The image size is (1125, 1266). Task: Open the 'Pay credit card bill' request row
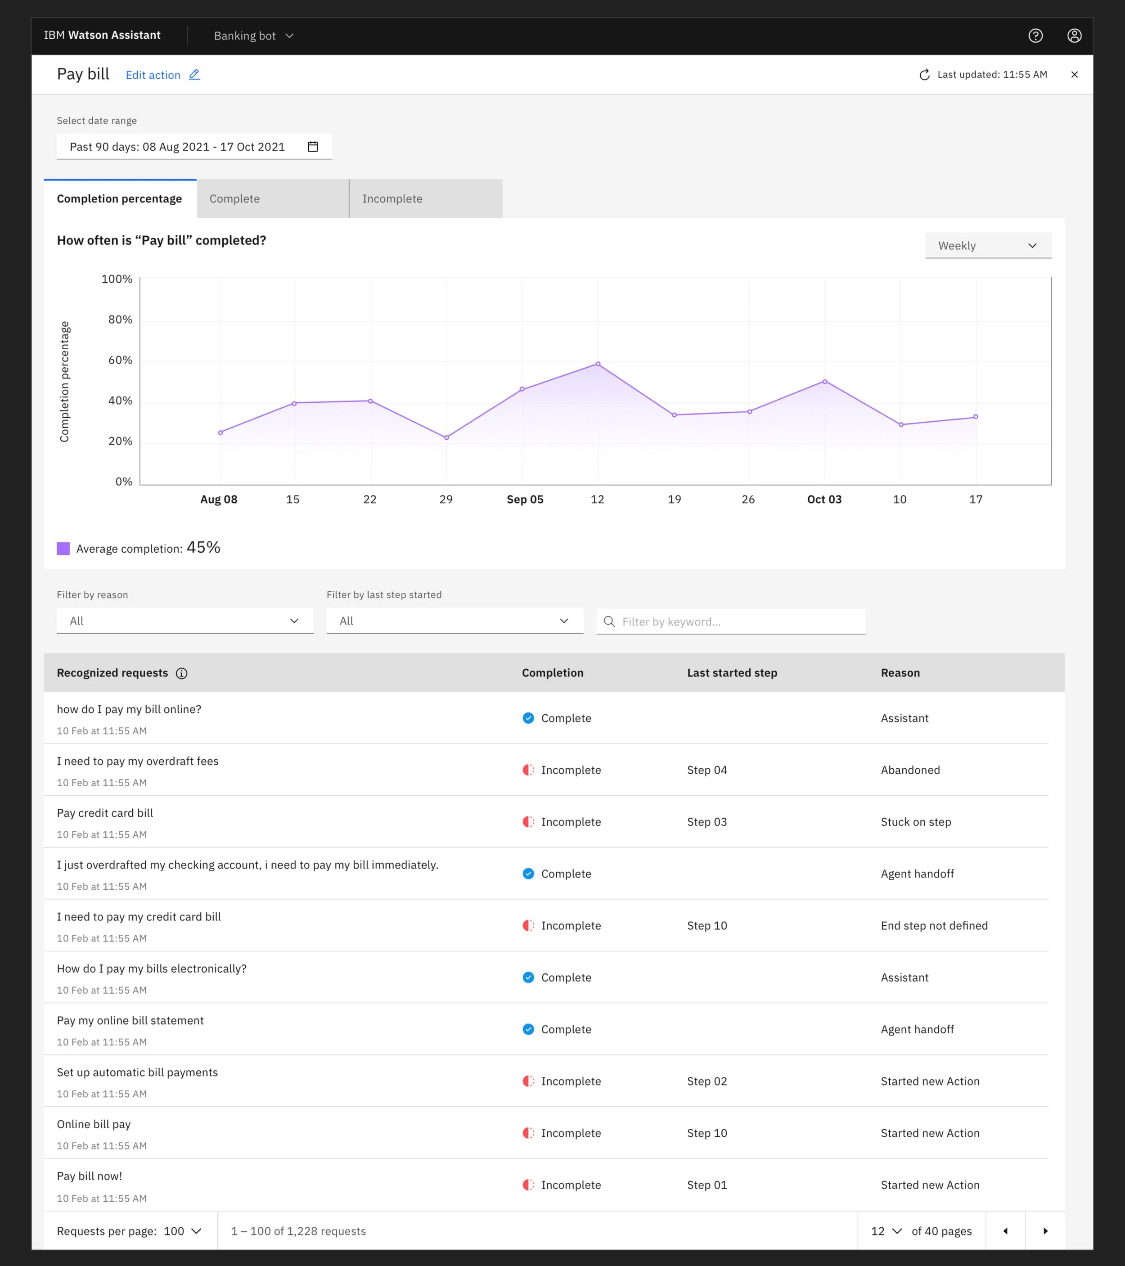pyautogui.click(x=105, y=813)
